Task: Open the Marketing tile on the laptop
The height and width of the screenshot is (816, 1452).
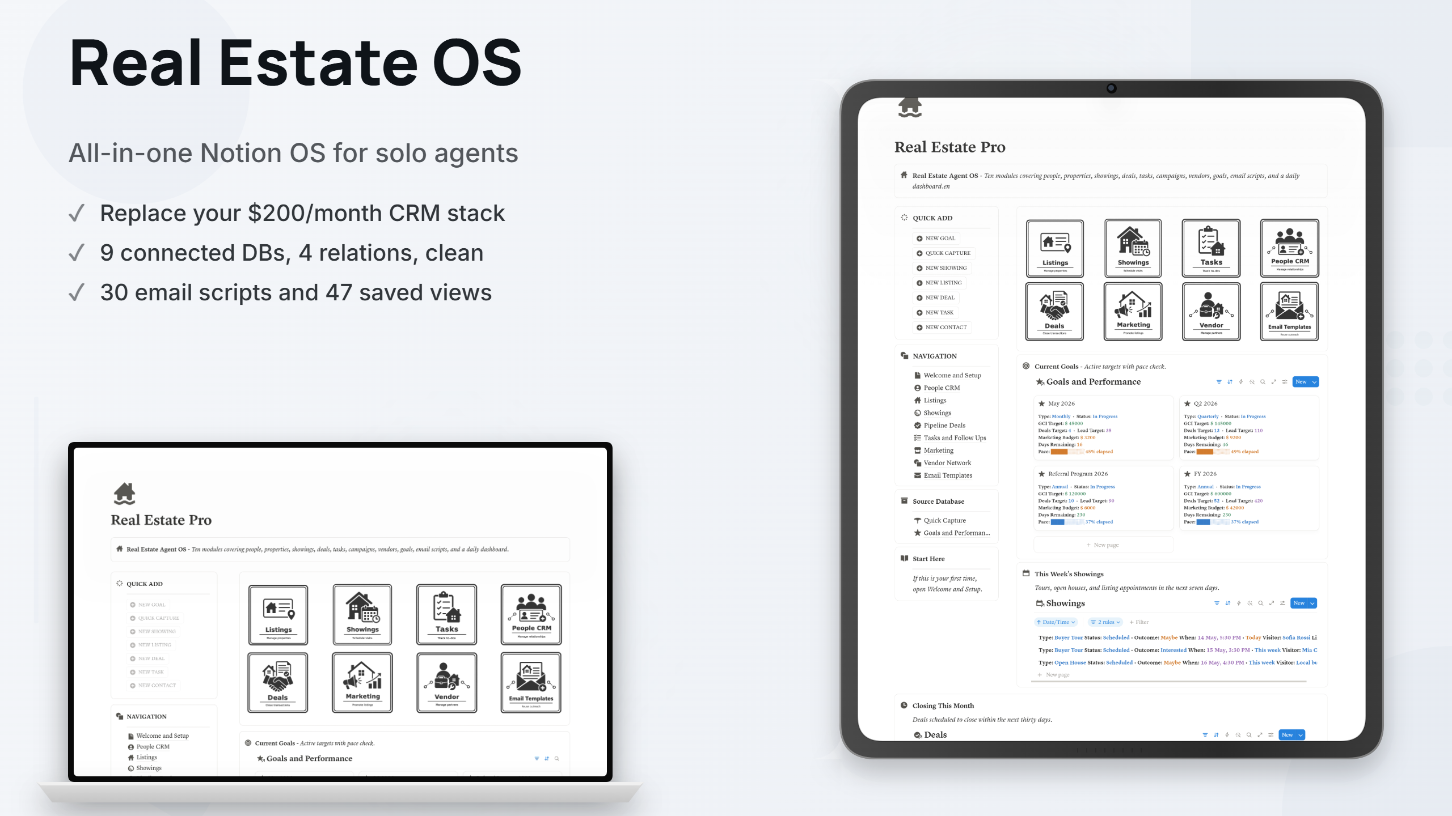Action: pos(362,682)
